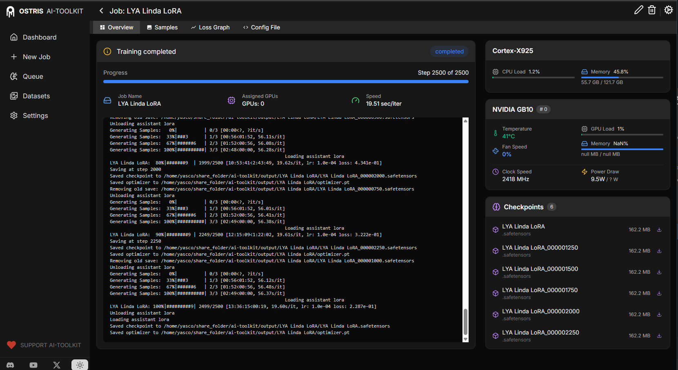The height and width of the screenshot is (370, 678).
Task: Click the delete trash icon for the job
Action: tap(652, 10)
